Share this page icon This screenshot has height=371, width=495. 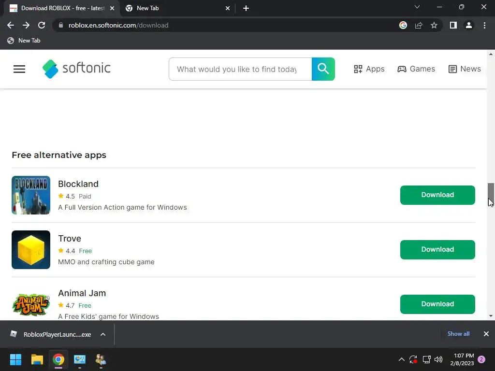click(x=419, y=25)
